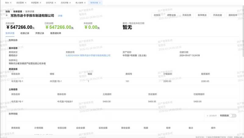Close the 合同列表 tab X icon

click(x=56, y=2)
